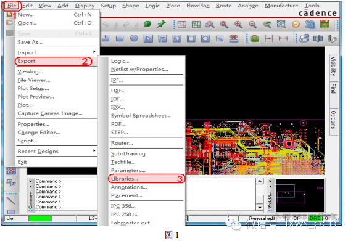Select PDF... export option
The image size is (348, 241).
146,124
